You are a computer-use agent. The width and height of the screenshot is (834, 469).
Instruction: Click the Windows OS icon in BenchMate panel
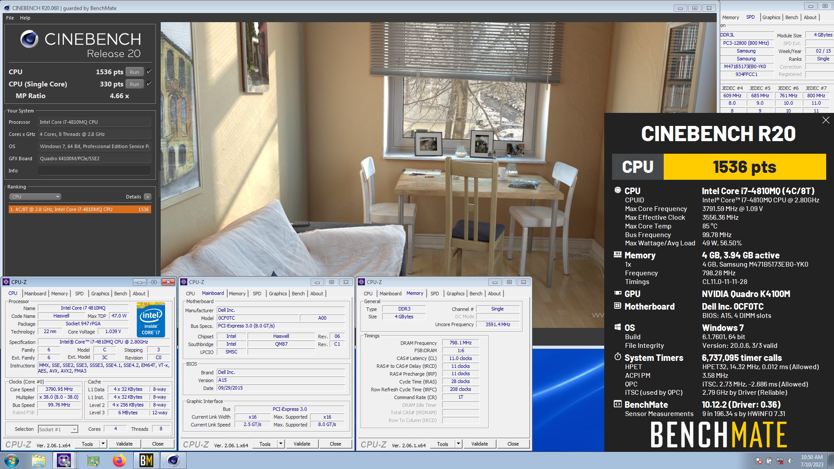click(618, 327)
